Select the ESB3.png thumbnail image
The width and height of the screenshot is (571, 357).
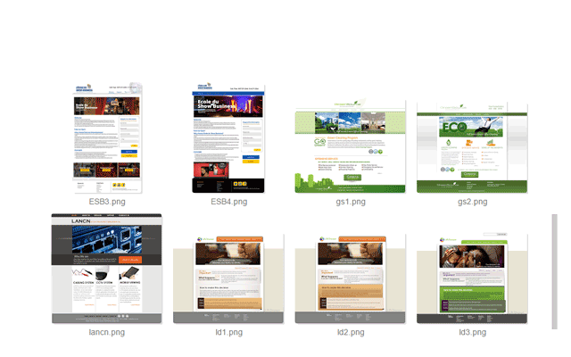[107, 138]
